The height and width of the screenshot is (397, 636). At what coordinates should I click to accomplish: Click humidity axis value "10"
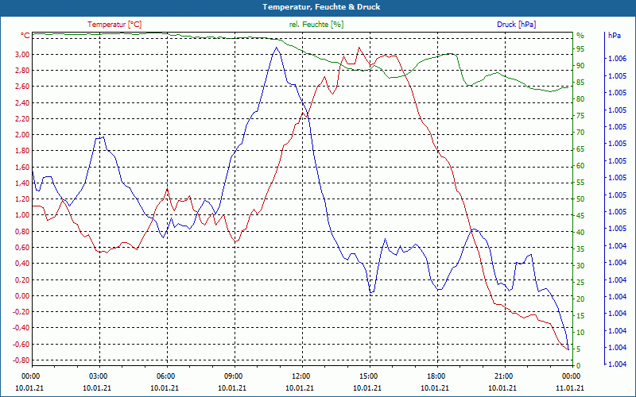[x=580, y=333]
